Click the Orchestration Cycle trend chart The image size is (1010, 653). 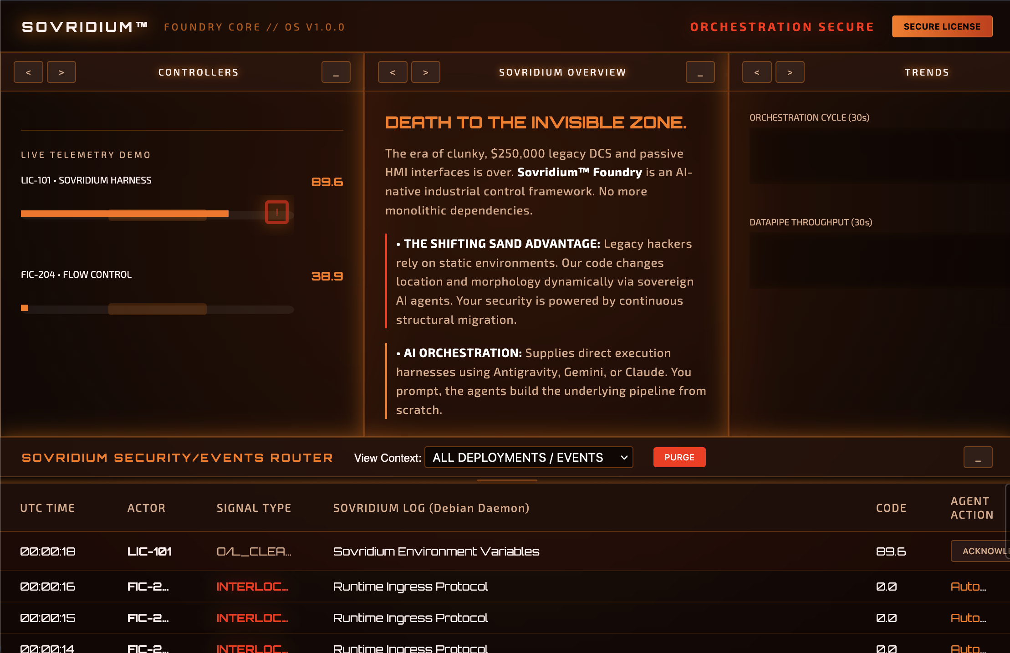pos(879,156)
